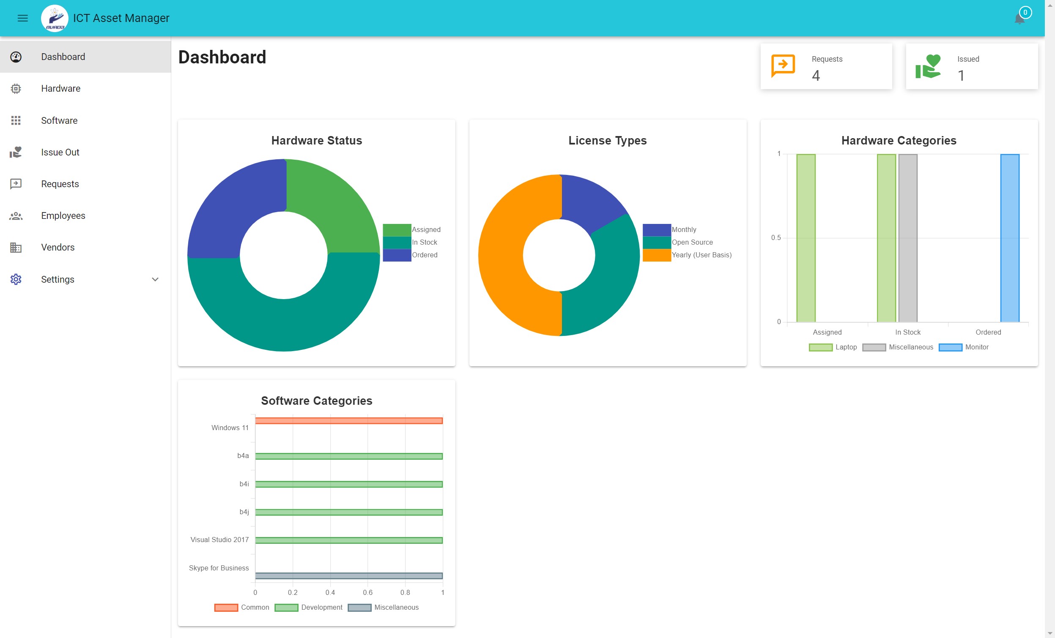
Task: Click the Windows 11 bar in Software Categories
Action: [x=348, y=421]
